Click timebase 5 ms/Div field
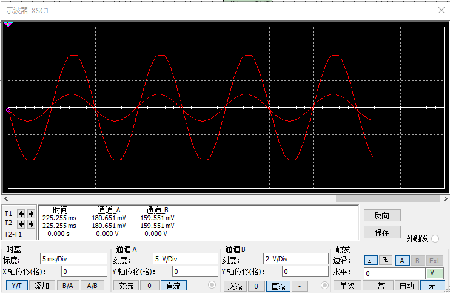This screenshot has height=294, width=450. (x=74, y=259)
